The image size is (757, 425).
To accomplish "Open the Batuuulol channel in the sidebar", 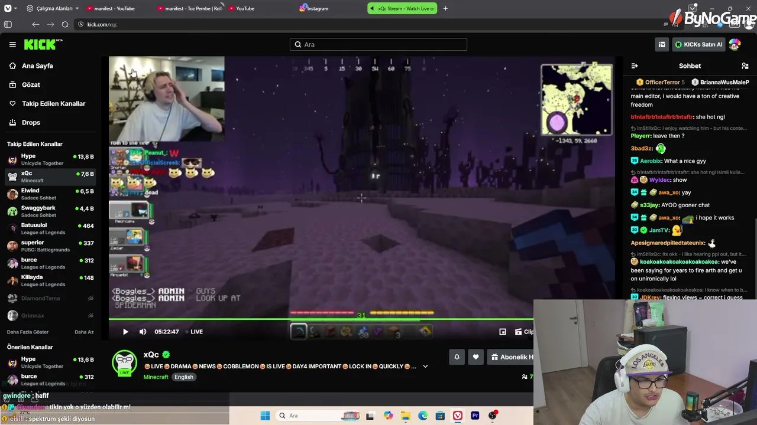I will 50,228.
